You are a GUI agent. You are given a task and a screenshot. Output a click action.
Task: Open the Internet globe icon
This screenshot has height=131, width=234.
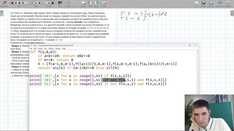point(203,3)
